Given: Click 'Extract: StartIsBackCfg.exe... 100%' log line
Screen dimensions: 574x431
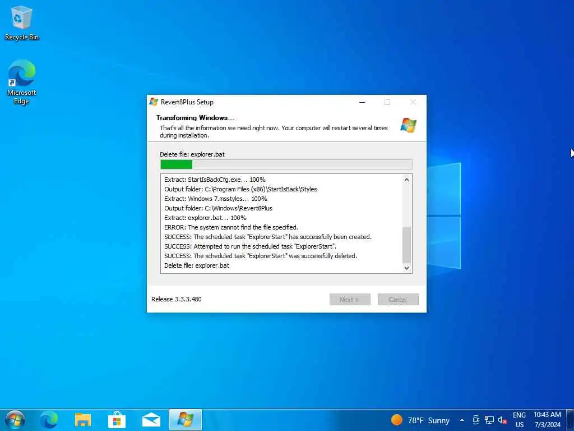Looking at the screenshot, I should click(215, 180).
